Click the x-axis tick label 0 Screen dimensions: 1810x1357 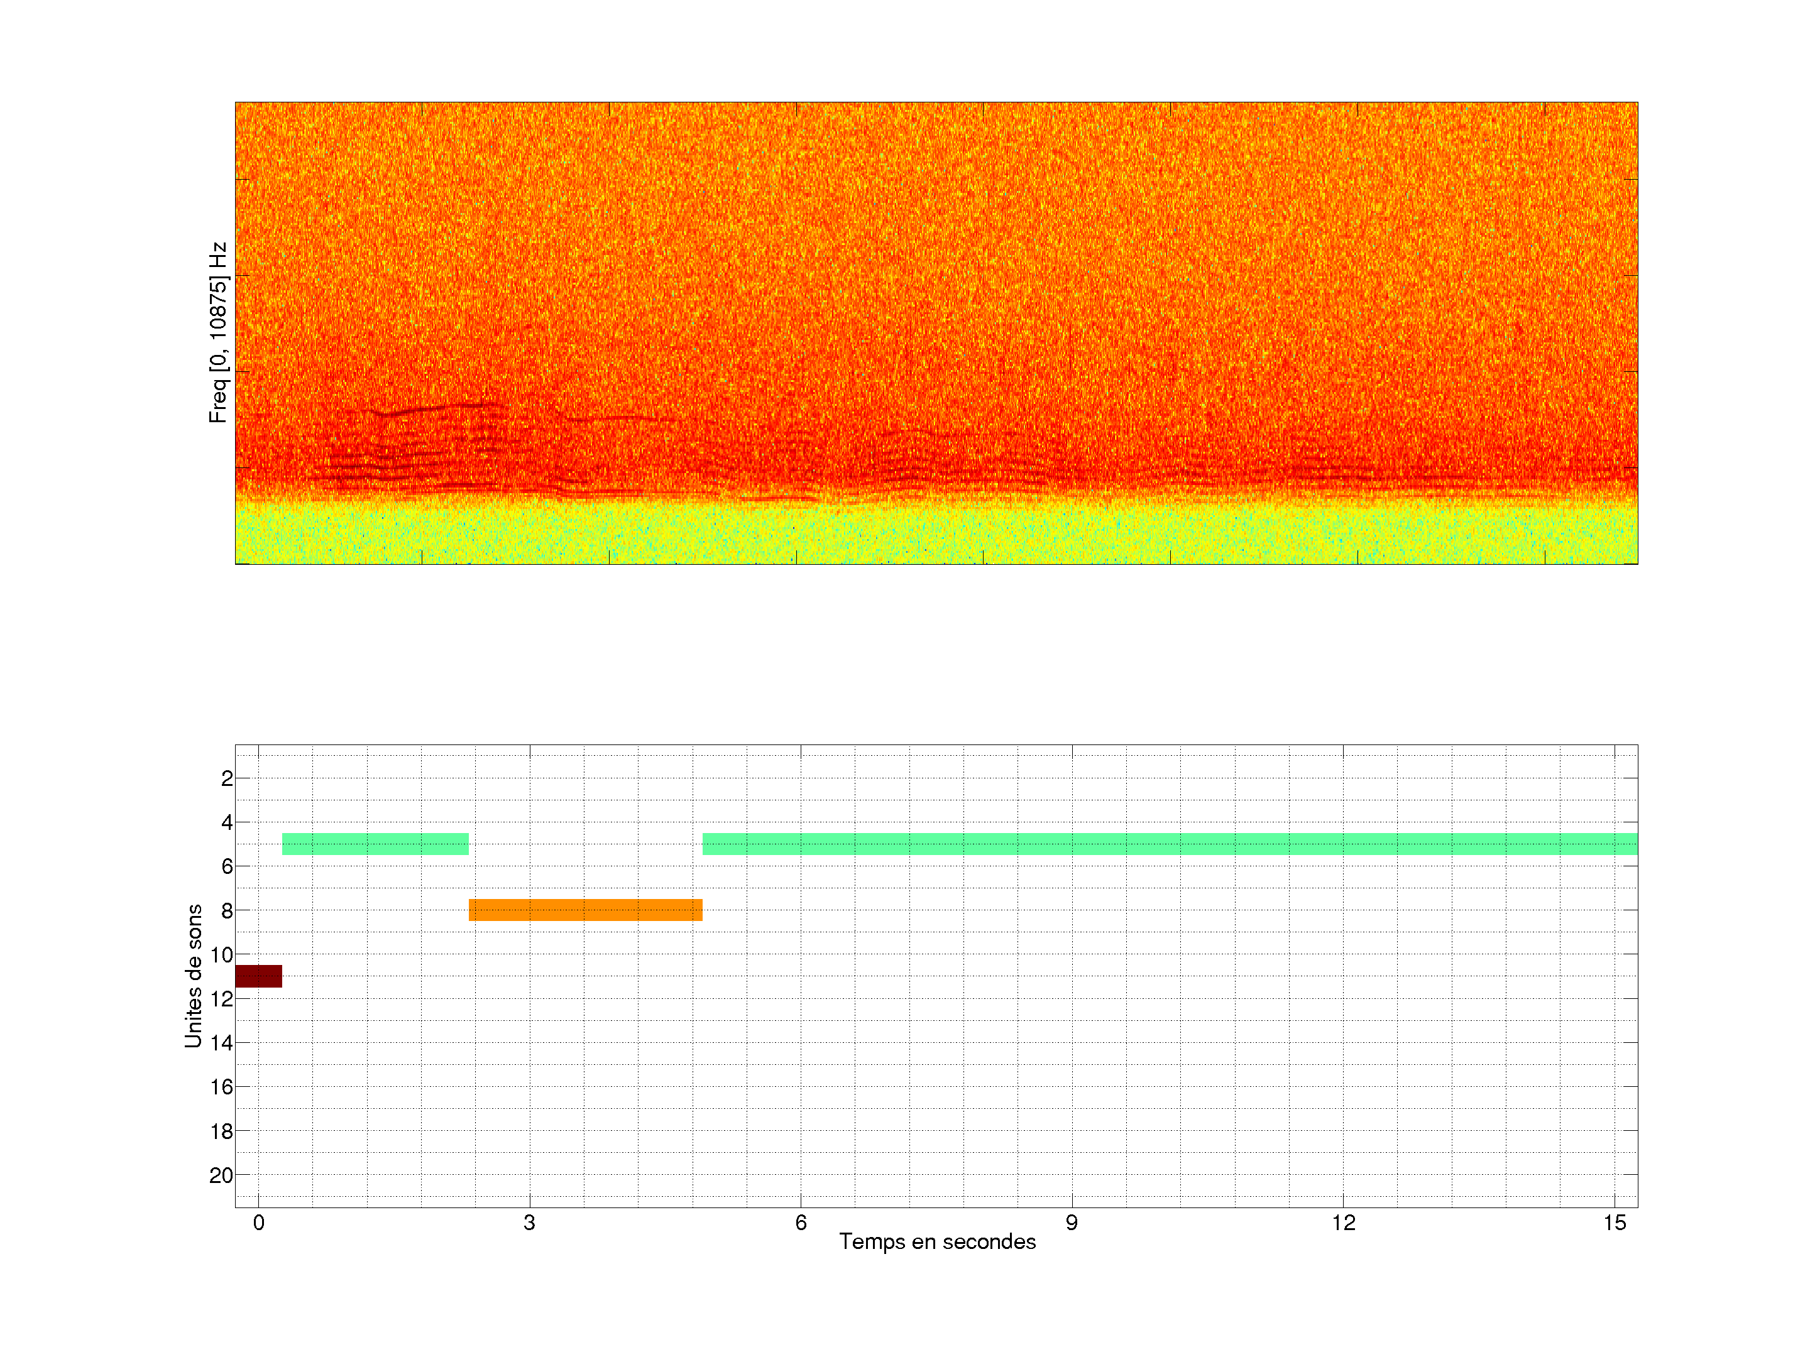coord(258,1223)
